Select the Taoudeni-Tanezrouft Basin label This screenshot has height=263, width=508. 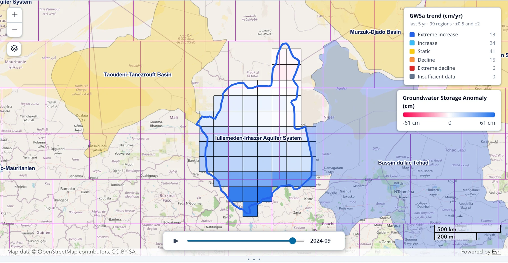pyautogui.click(x=137, y=74)
